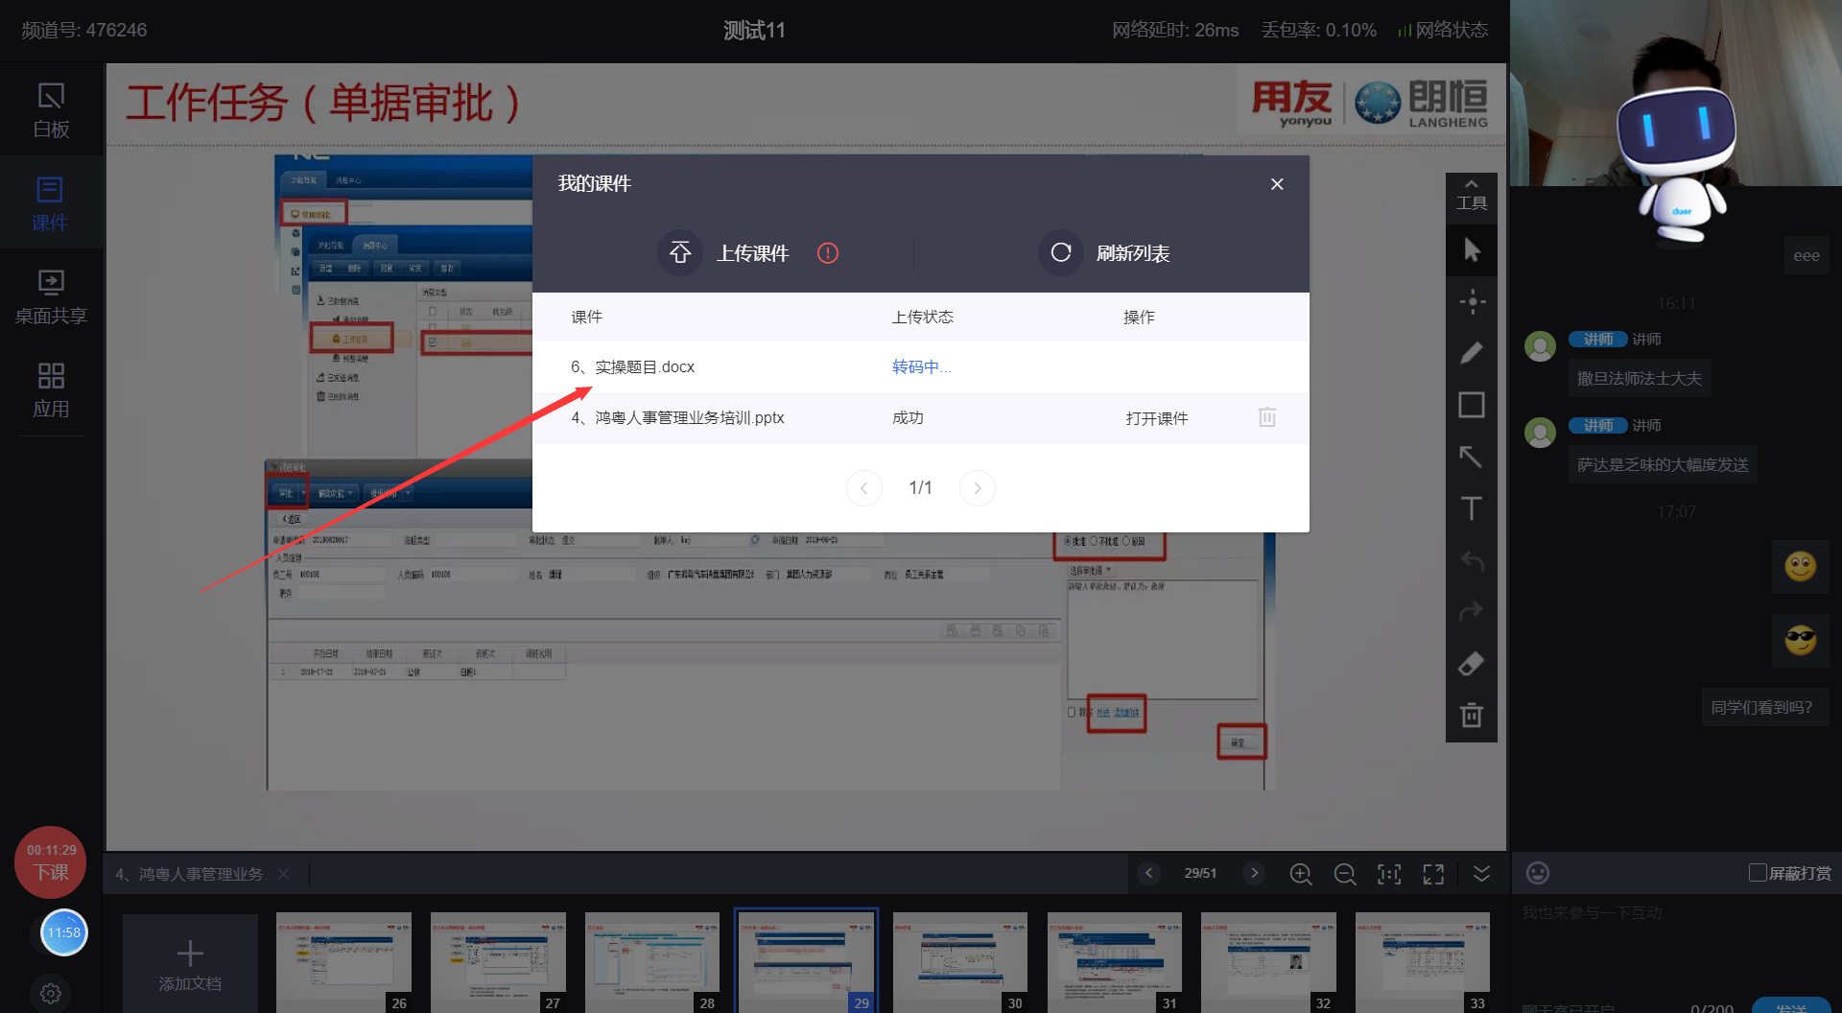Viewport: 1842px width, 1013px height.
Task: Select the rectangle shape tool
Action: (1471, 405)
